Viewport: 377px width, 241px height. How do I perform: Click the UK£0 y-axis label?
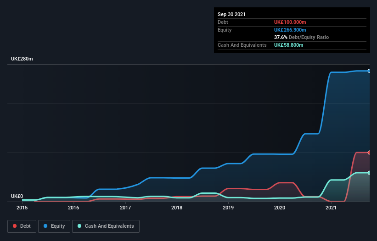(x=17, y=196)
